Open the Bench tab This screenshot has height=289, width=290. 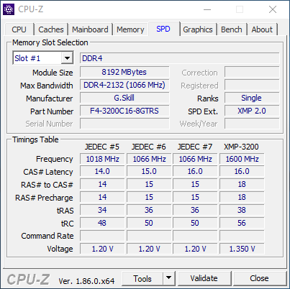pyautogui.click(x=232, y=29)
